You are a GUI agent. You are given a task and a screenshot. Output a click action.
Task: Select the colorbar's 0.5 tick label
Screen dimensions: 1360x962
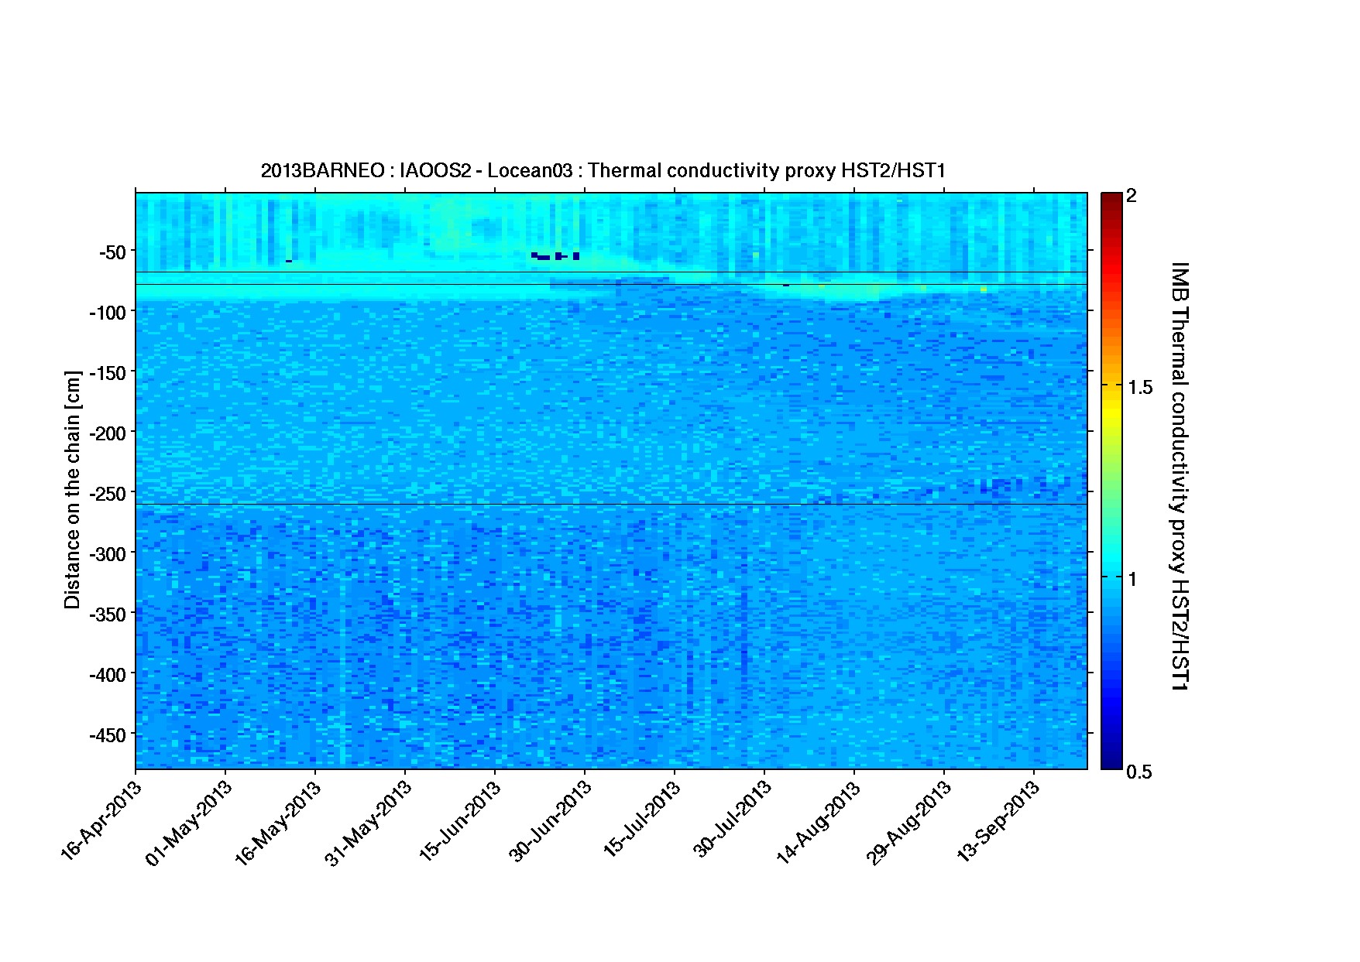tap(1140, 772)
